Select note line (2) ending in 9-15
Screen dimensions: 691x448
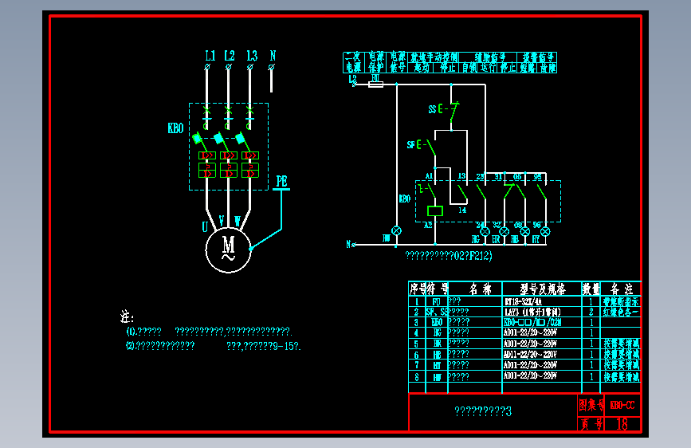coord(214,346)
